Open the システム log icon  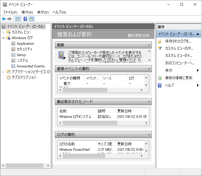point(13,60)
